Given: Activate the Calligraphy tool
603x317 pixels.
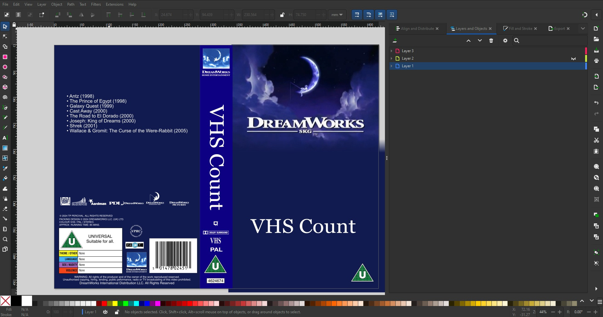Looking at the screenshot, I should pyautogui.click(x=5, y=128).
